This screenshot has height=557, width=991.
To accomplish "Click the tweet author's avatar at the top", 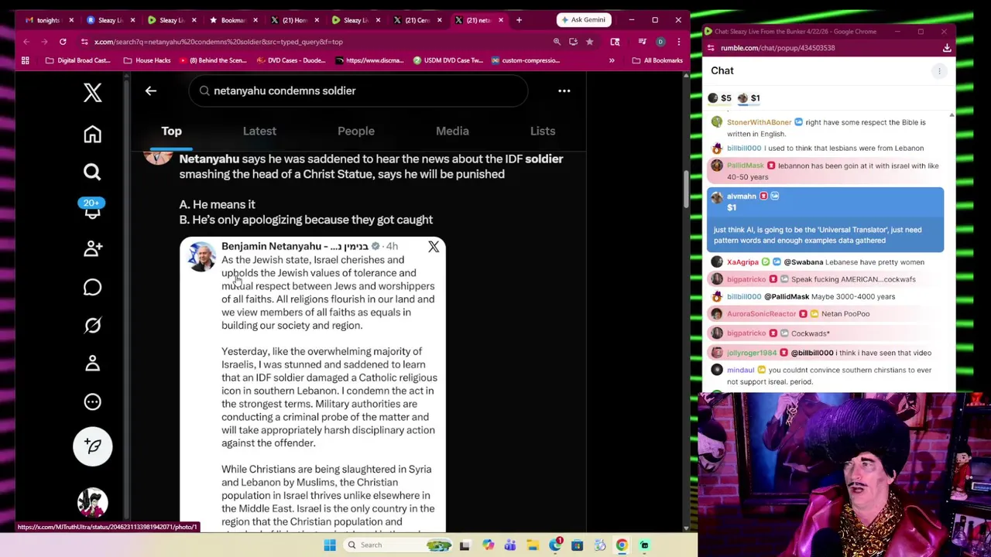I will pyautogui.click(x=159, y=157).
